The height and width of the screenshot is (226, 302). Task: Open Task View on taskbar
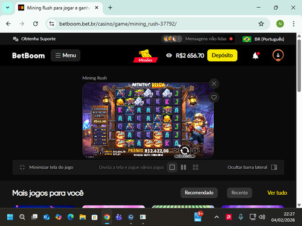tap(34, 217)
